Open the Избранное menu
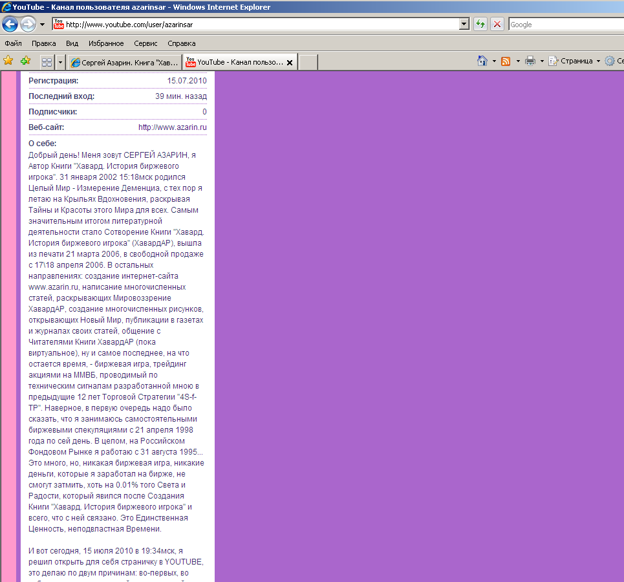This screenshot has height=582, width=624. 106,43
